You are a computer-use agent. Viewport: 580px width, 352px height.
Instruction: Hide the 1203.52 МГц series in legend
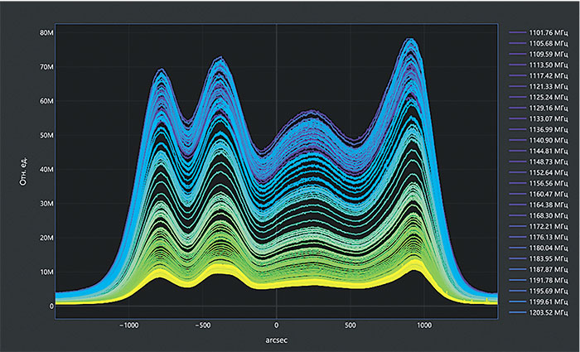[x=547, y=313]
